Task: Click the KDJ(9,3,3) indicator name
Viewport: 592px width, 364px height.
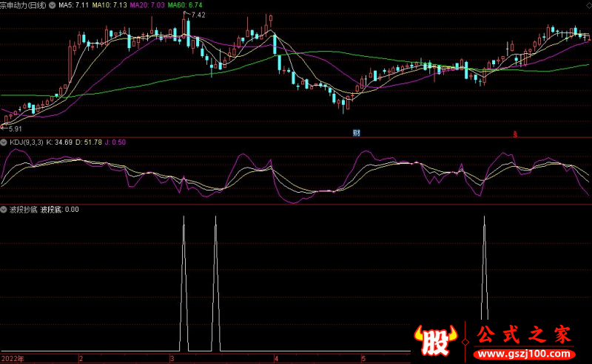Action: (x=26, y=142)
